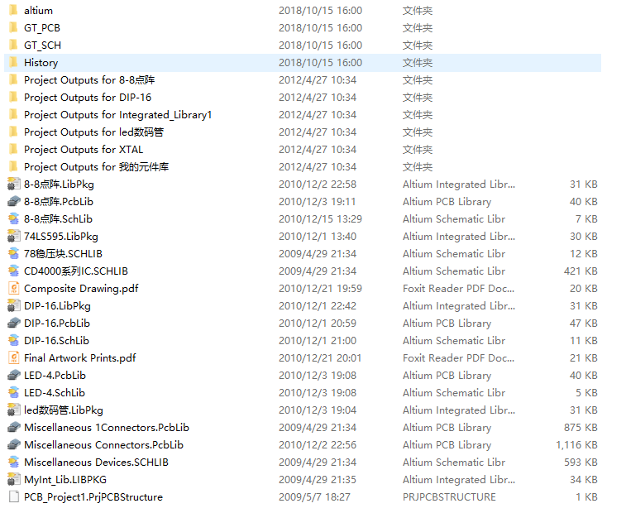Select Project Outputs for led数码管 folder
626x513 pixels.
[x=93, y=132]
